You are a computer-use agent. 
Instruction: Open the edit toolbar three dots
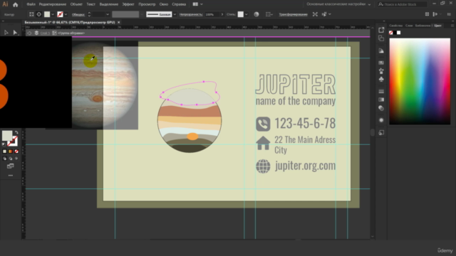pos(11,176)
